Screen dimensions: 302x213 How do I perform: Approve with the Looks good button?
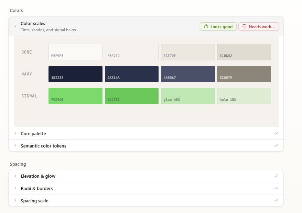218,26
